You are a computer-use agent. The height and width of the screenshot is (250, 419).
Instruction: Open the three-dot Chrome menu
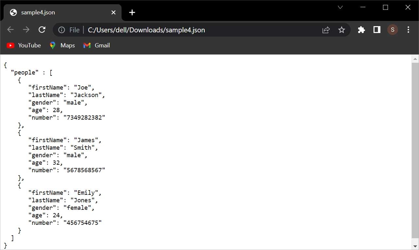(408, 29)
